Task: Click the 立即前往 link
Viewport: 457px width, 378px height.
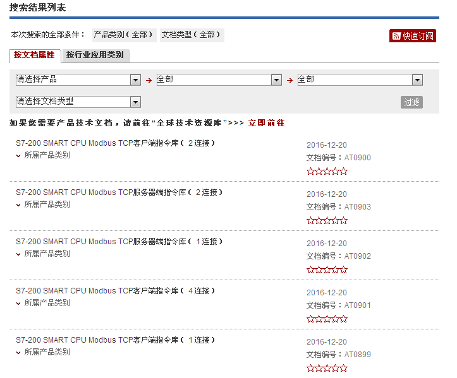Action: tap(266, 123)
